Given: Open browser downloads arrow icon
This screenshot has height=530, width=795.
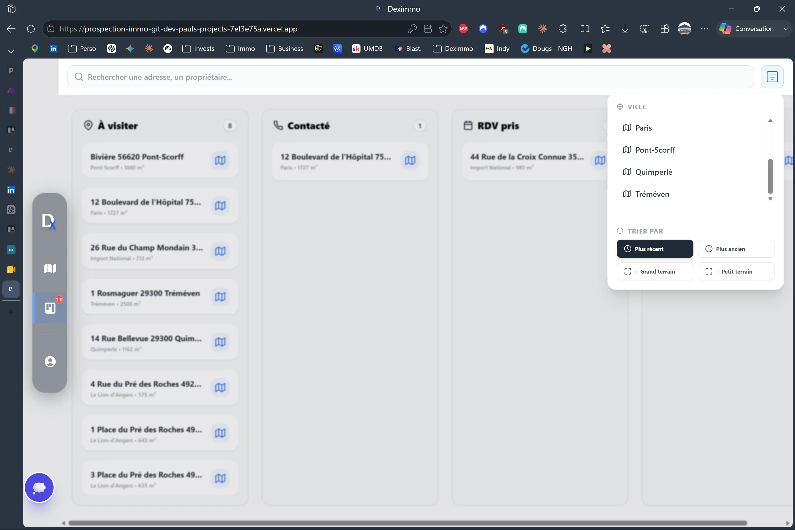Looking at the screenshot, I should pos(625,29).
